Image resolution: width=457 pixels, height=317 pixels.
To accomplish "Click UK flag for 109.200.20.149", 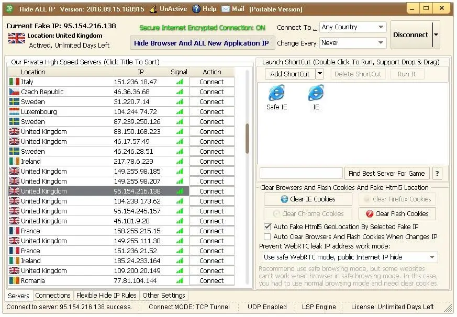I will point(14,270).
